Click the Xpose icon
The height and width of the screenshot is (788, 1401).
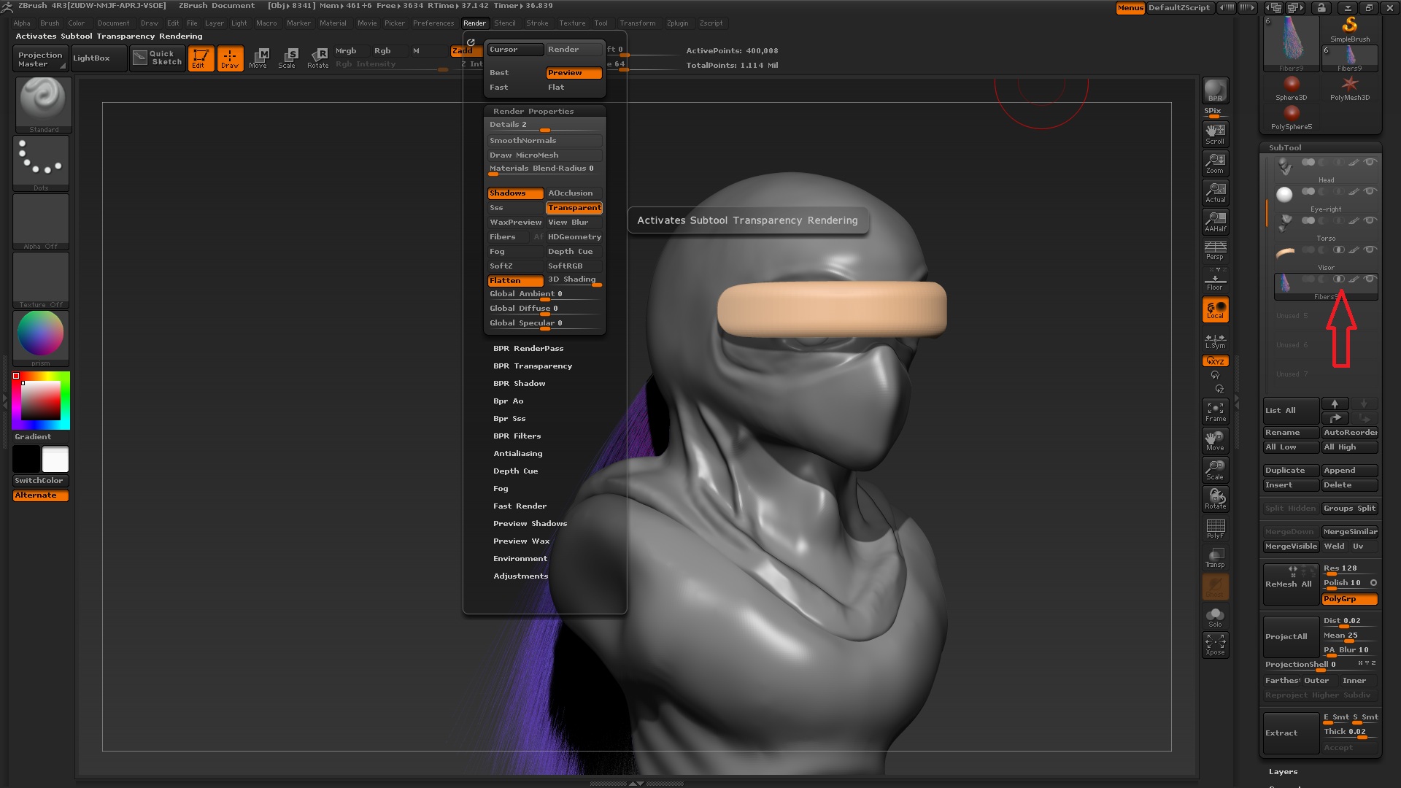coord(1215,645)
